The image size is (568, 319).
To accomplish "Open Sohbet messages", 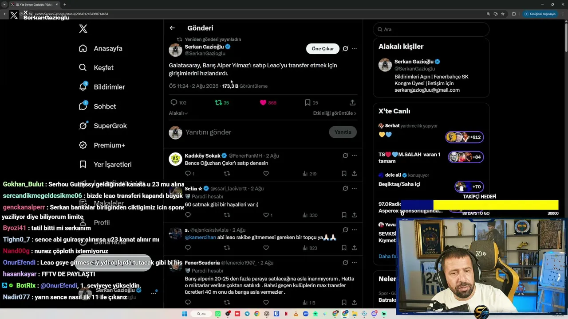I will (x=97, y=106).
